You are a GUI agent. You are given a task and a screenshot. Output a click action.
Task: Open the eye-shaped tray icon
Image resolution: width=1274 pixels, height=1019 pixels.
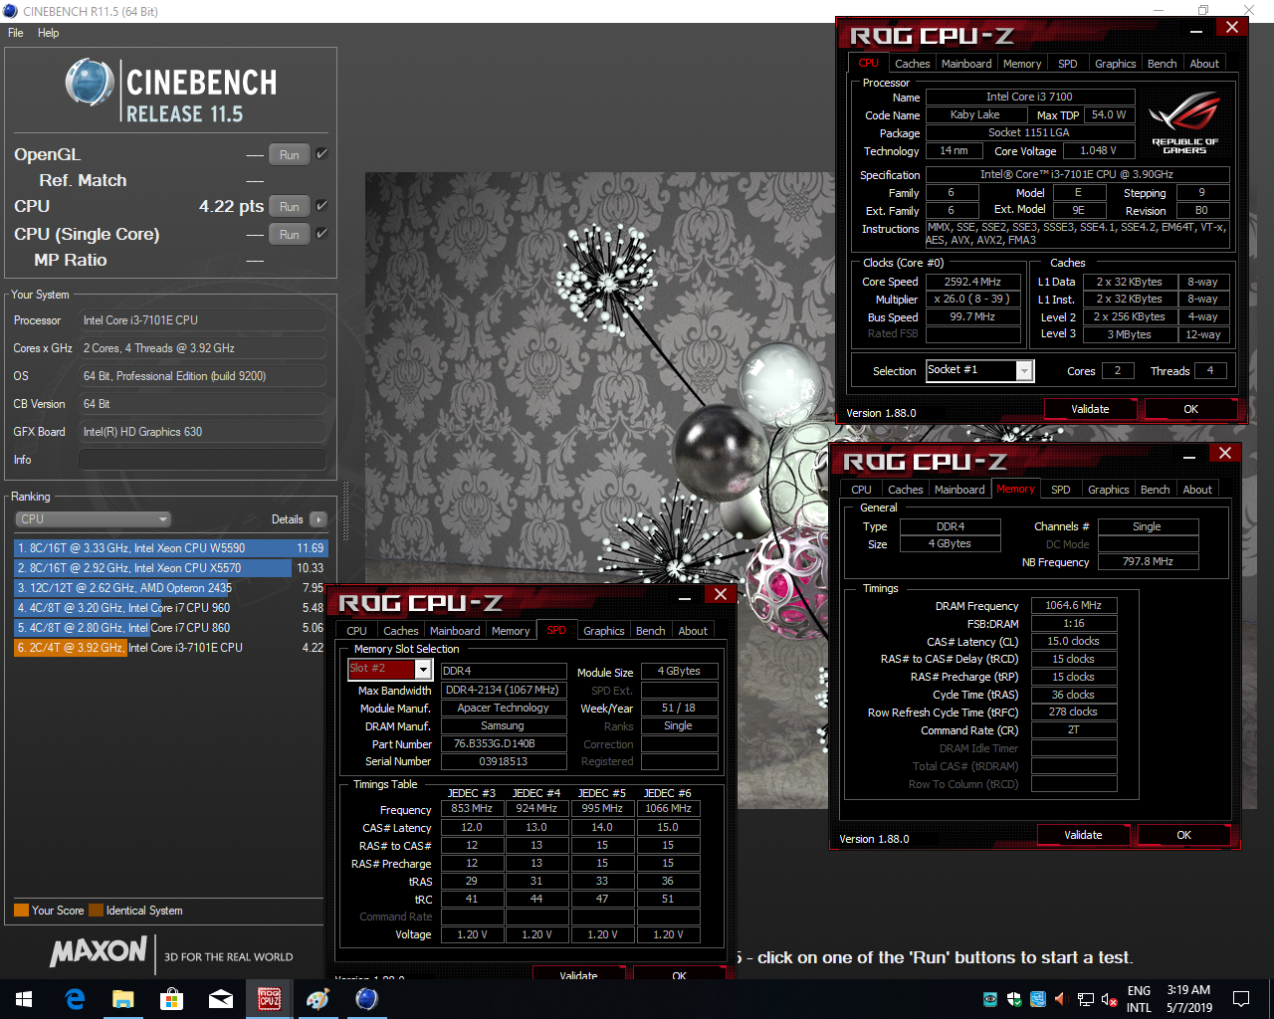(990, 999)
